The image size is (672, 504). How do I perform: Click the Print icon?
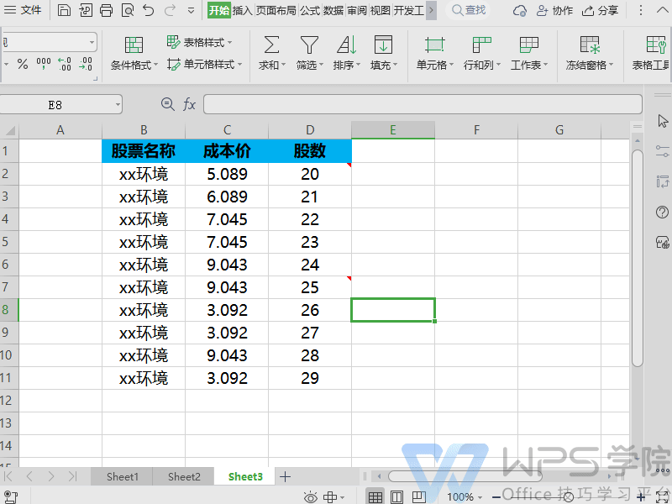click(x=106, y=10)
